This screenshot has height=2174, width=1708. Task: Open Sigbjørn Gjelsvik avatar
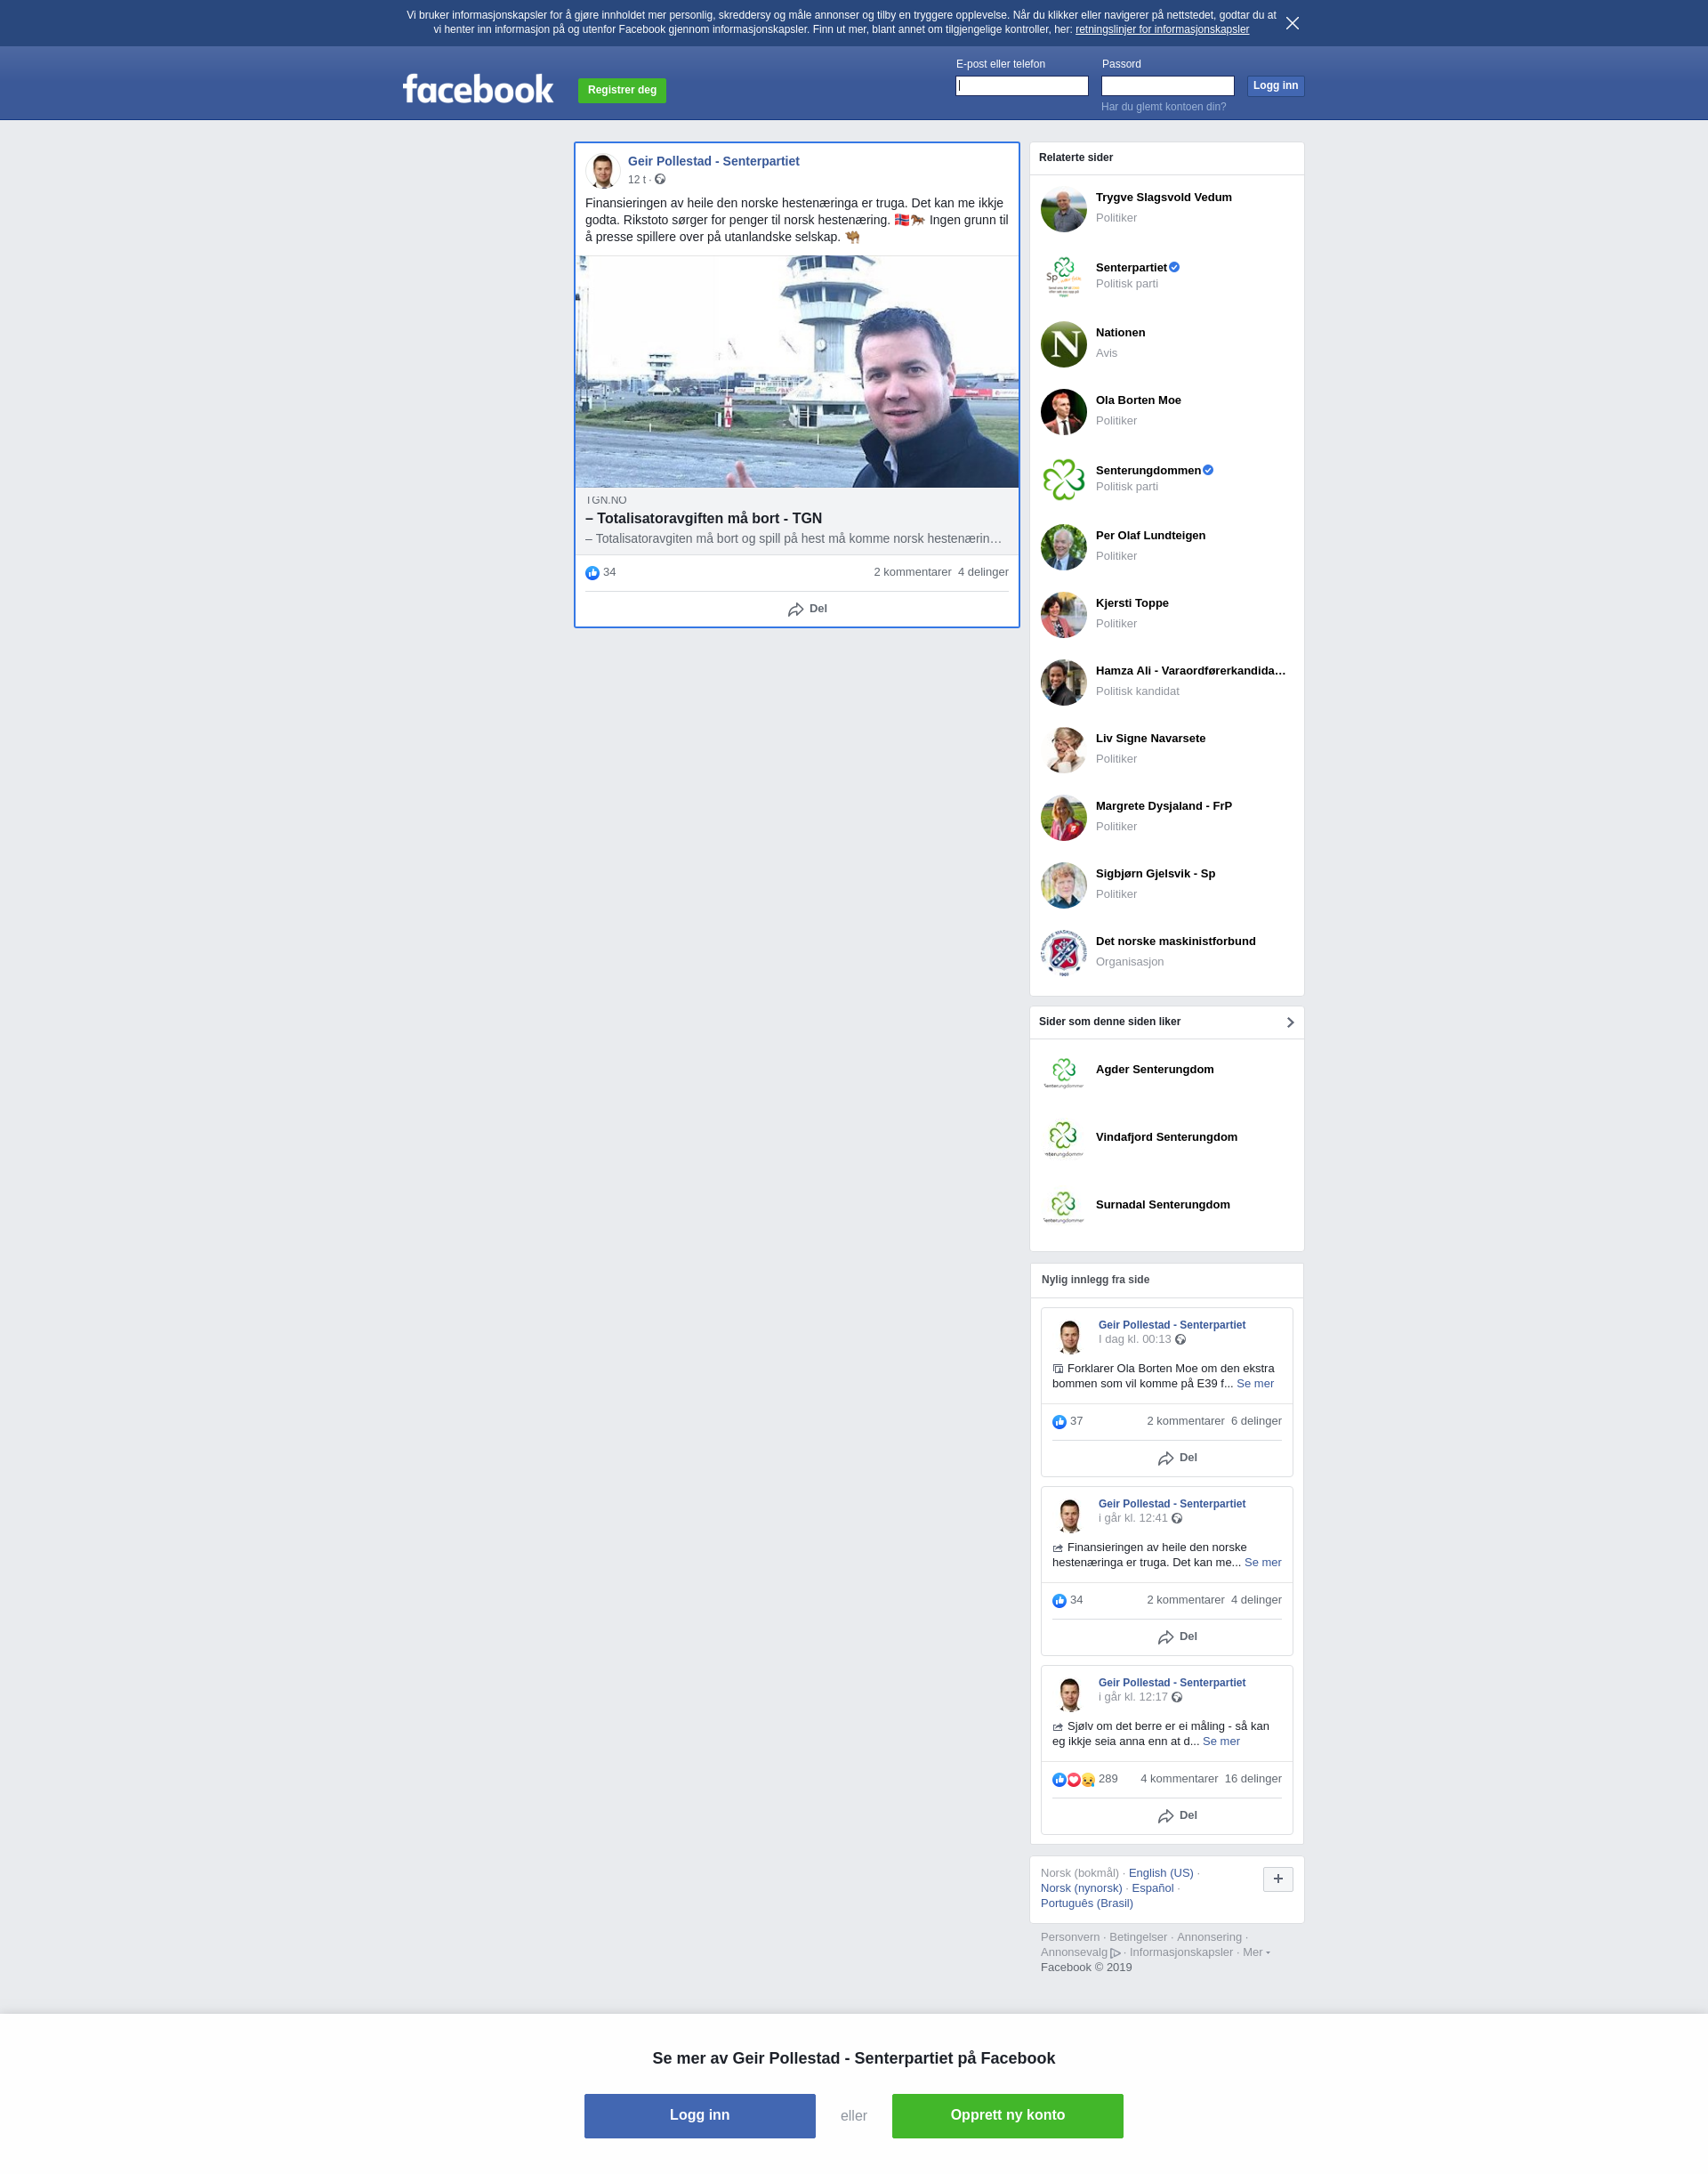(1063, 885)
